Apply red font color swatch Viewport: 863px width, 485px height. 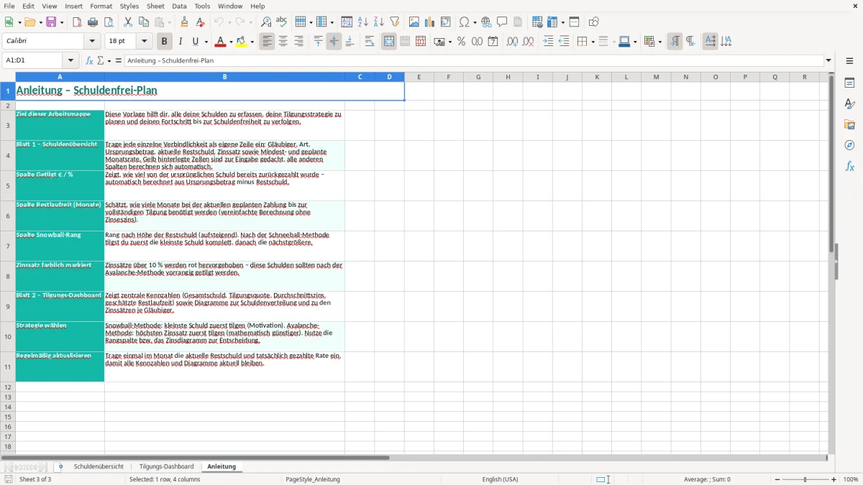point(220,42)
